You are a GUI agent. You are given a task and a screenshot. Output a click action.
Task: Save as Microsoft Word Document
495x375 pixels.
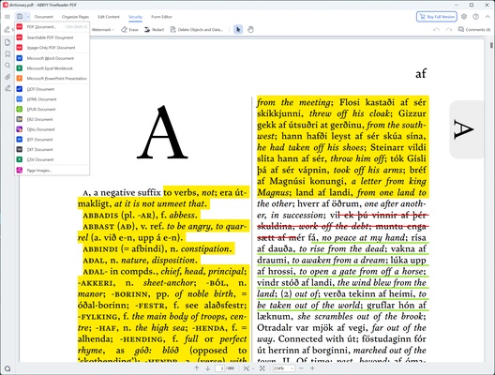click(52, 58)
